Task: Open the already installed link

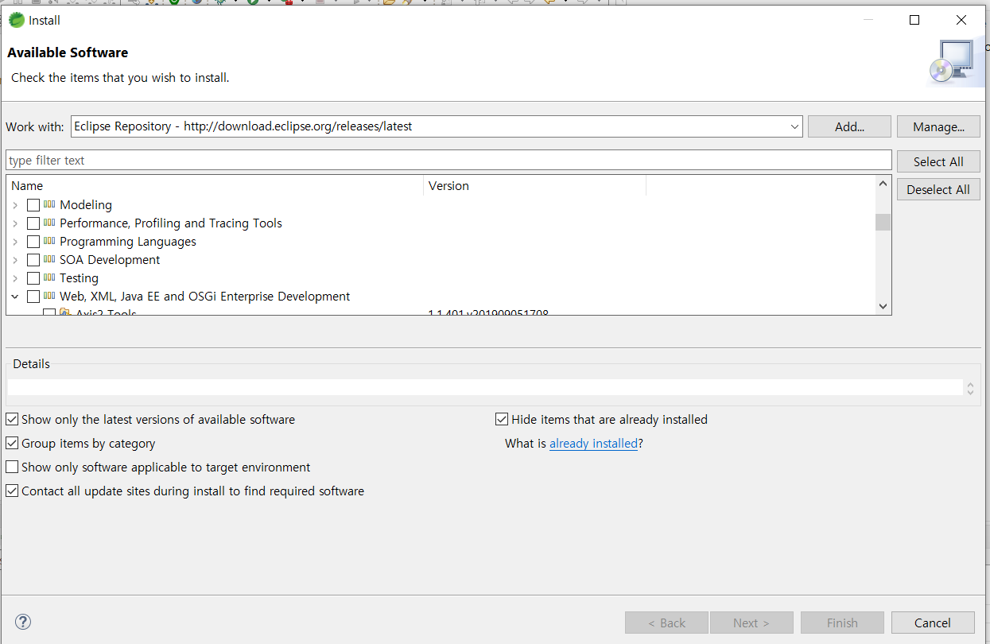Action: point(593,443)
